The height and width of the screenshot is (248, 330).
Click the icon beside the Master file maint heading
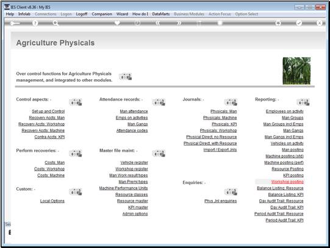point(159,154)
